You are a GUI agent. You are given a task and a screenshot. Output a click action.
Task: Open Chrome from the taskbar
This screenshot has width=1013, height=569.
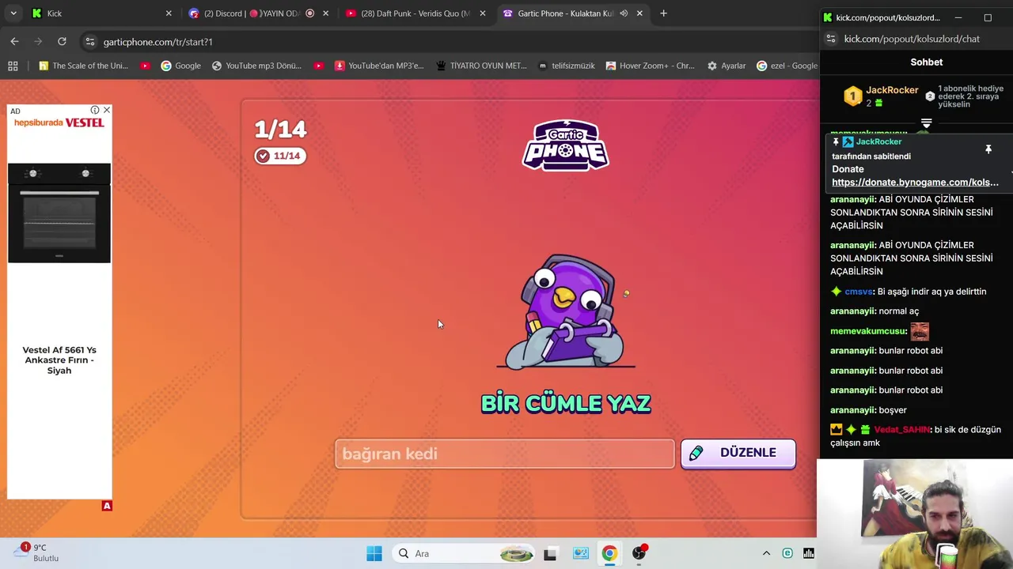tap(609, 553)
